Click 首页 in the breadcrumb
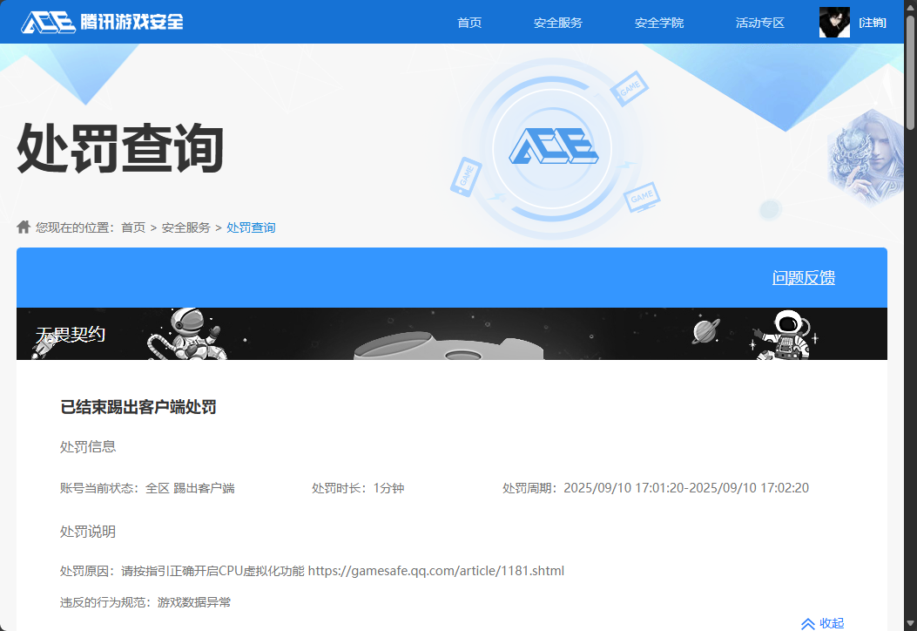 [133, 227]
